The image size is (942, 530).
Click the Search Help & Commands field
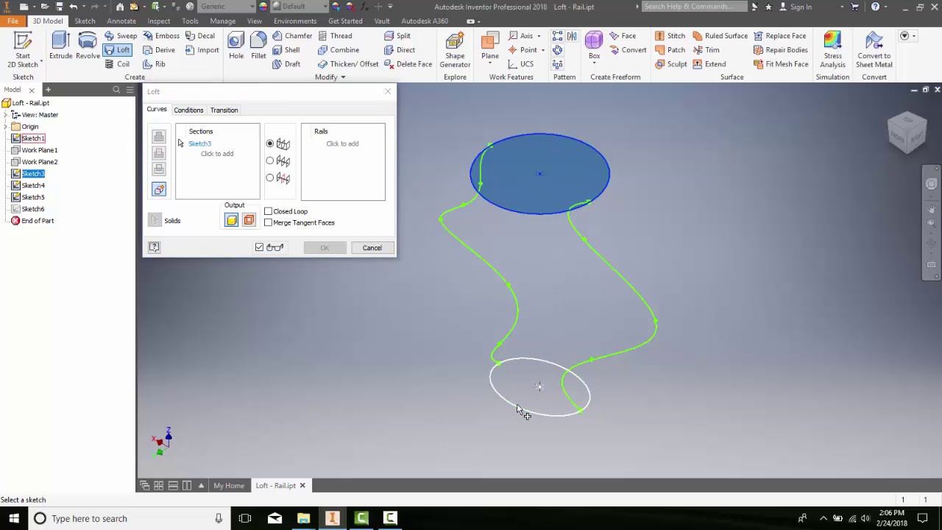coord(693,7)
